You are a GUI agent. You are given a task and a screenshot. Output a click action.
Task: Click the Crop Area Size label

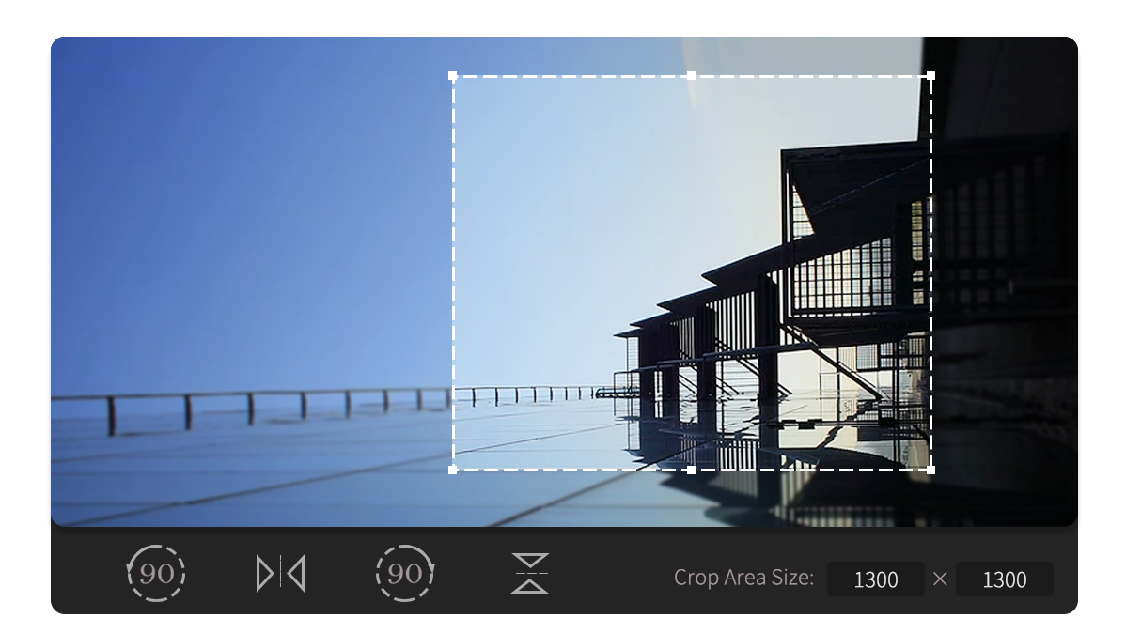(x=743, y=578)
